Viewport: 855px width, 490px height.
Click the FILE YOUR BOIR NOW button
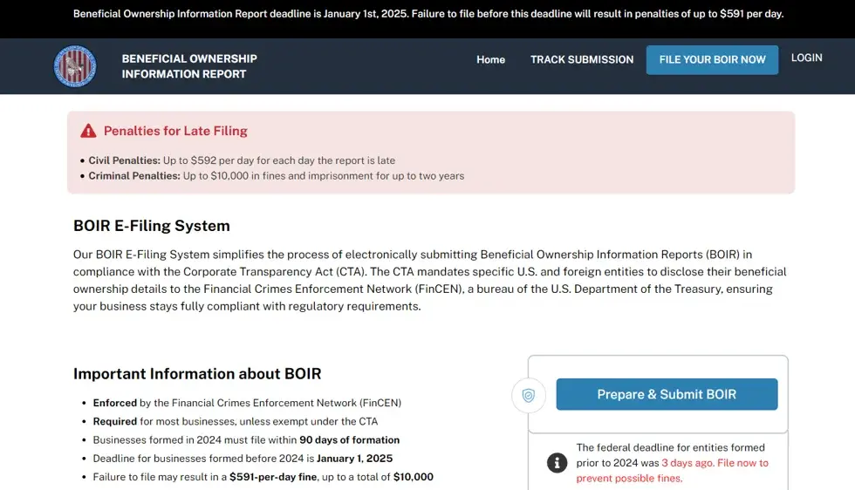(x=712, y=60)
